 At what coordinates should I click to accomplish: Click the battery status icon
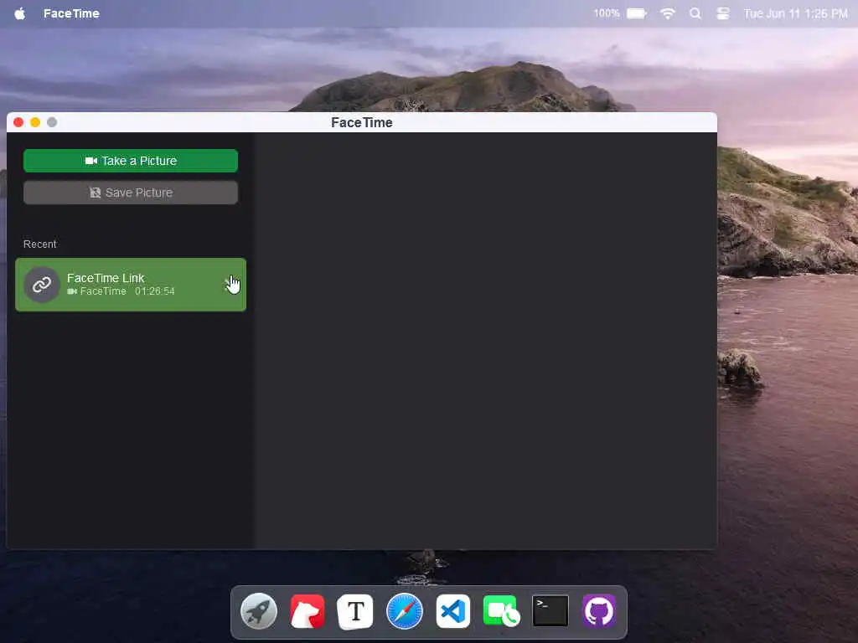(x=637, y=13)
